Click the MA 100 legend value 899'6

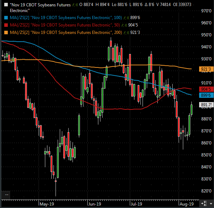[135, 18]
